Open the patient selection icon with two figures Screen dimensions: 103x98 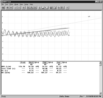tap(3, 8)
